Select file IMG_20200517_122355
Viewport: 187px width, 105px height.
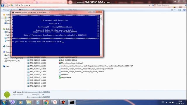click(x=37, y=66)
